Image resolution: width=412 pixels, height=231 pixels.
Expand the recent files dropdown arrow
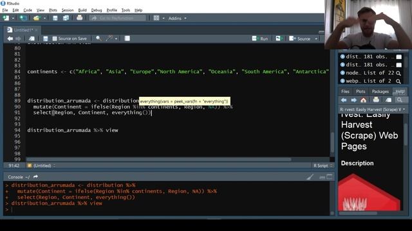point(44,19)
